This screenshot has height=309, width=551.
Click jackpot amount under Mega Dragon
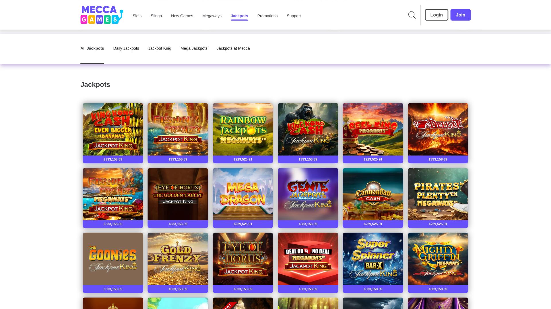pyautogui.click(x=243, y=224)
